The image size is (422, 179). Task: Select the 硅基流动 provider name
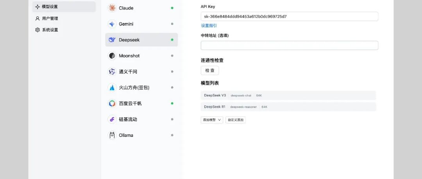[x=128, y=119]
